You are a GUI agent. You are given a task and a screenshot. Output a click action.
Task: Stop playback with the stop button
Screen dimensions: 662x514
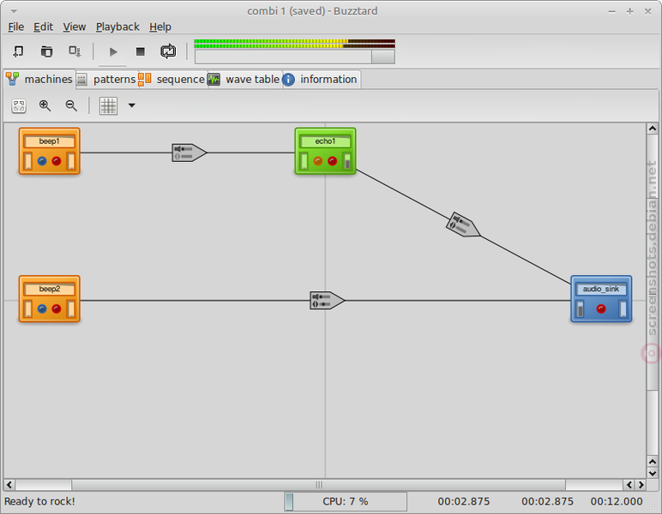point(140,51)
